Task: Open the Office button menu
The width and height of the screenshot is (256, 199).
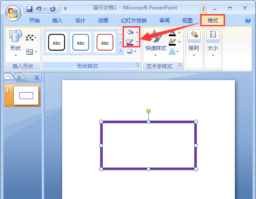Action: tap(13, 13)
